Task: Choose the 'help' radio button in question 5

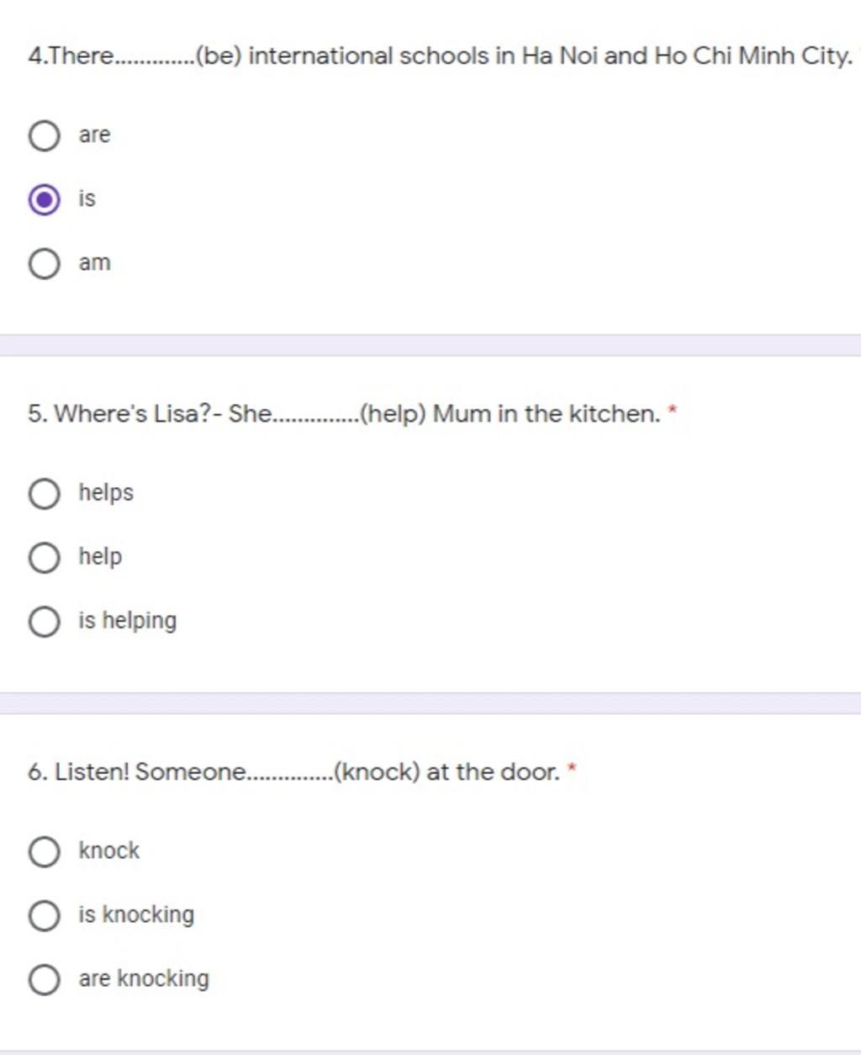Action: tap(44, 558)
